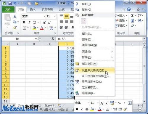Click the phonetic guide 文 icon in ribbon

[51, 28]
